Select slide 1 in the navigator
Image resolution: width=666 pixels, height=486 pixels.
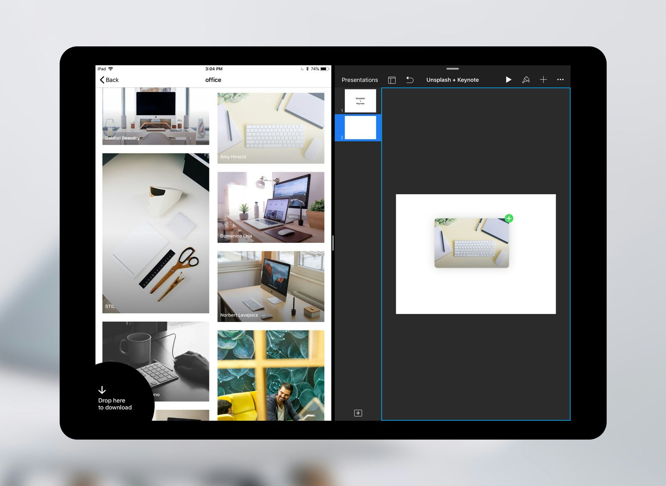click(x=360, y=100)
